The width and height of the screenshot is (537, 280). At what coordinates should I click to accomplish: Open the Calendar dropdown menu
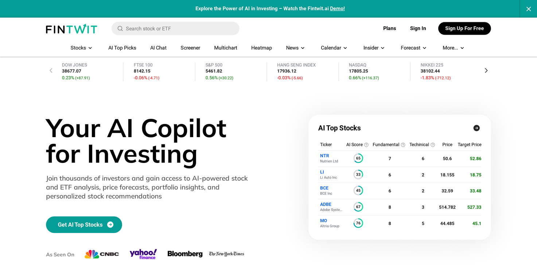click(x=334, y=48)
